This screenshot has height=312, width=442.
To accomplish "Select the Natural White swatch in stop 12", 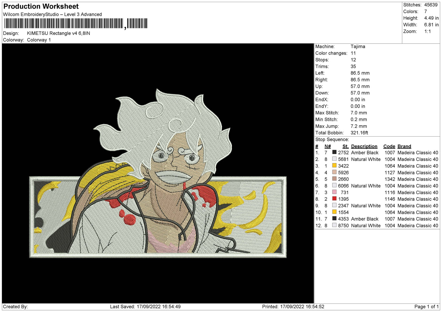I will point(334,226).
